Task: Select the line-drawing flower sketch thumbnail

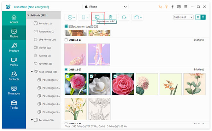Action: pyautogui.click(x=99, y=109)
